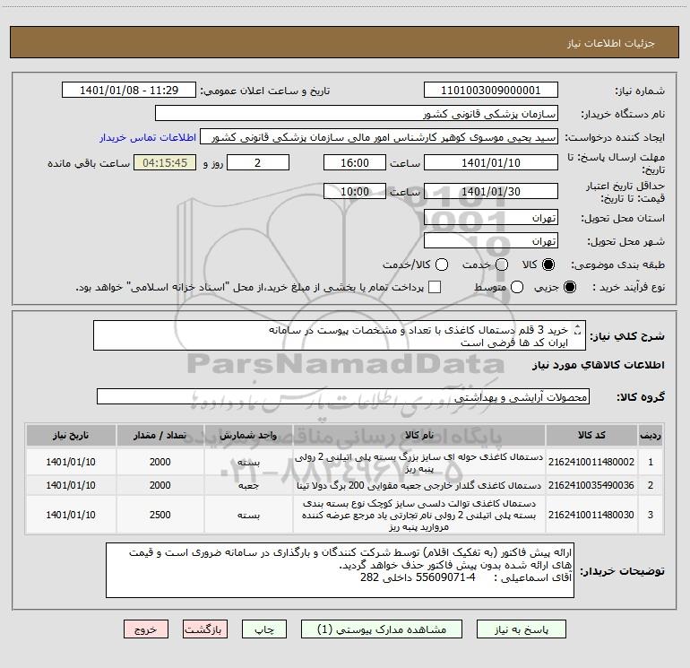Click quantity 2500 in row 3
Screen dimensions: 690x668
160,515
